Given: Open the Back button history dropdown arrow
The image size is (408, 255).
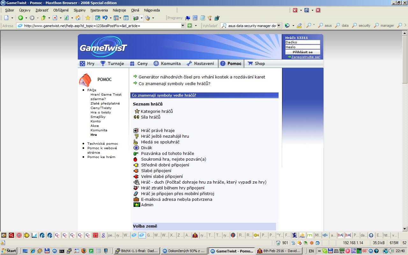Looking at the screenshot, I should (26, 18).
